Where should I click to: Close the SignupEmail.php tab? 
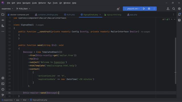(100, 15)
